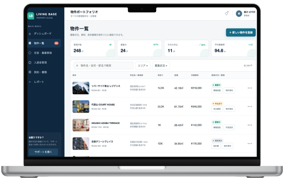Click the report icon beside レポート
This screenshot has width=284, height=180.
pos(30,82)
